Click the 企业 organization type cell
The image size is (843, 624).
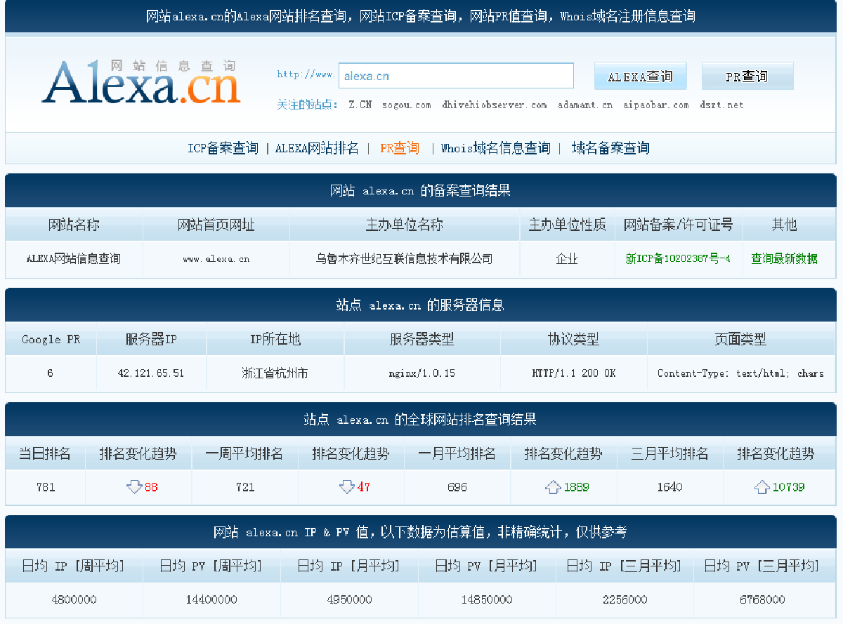(x=567, y=258)
